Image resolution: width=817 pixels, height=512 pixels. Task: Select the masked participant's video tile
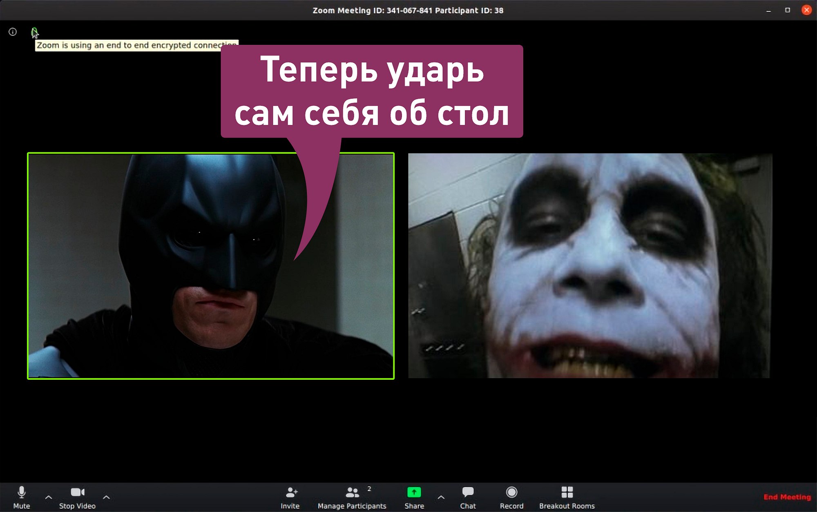(x=211, y=266)
